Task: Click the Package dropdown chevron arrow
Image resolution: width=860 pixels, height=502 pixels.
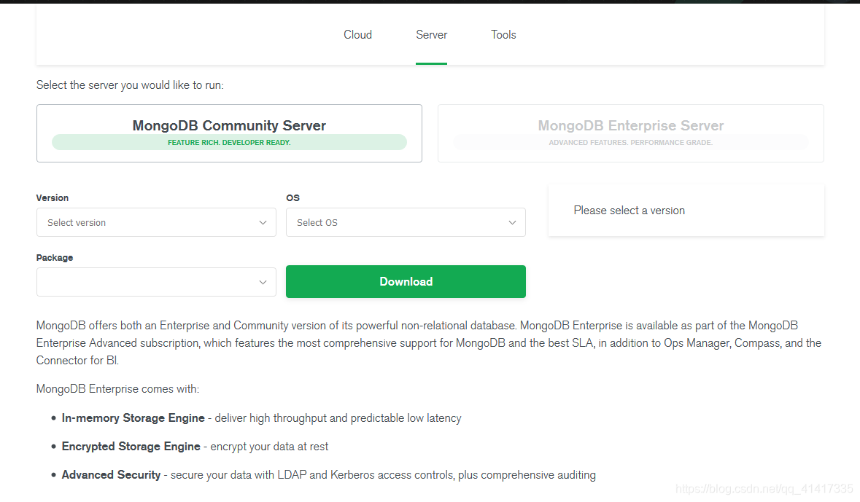Action: coord(263,282)
